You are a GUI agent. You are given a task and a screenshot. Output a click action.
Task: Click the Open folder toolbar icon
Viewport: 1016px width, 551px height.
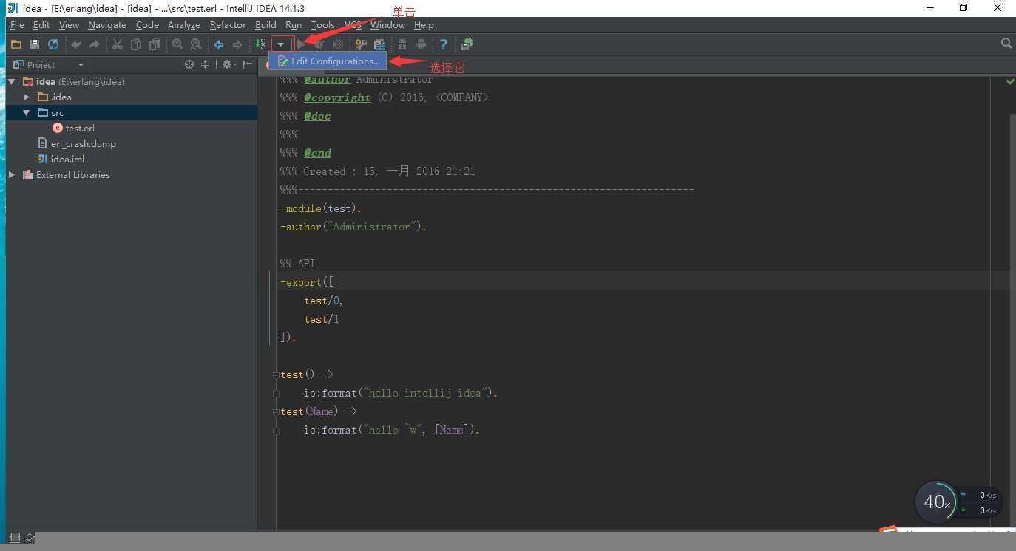click(x=16, y=44)
